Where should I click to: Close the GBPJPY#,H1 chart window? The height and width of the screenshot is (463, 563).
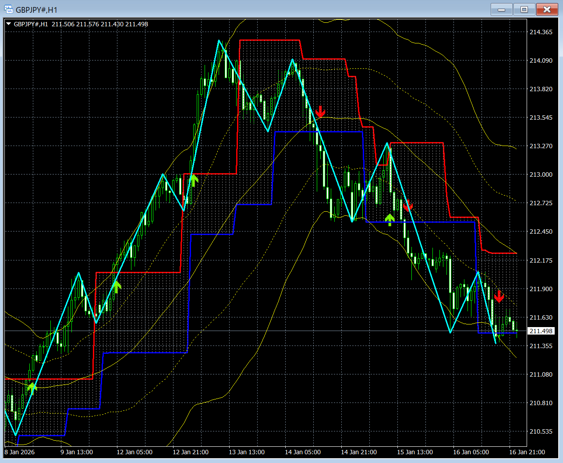coord(547,9)
